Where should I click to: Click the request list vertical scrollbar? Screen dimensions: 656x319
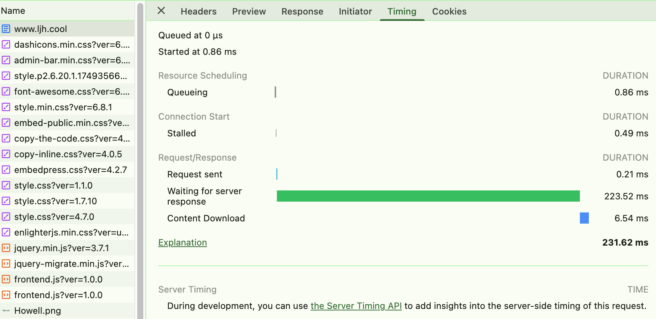[x=140, y=160]
